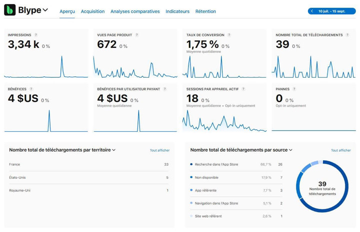Open téléchargements par territoire dropdown
This screenshot has width=360, height=232.
pos(114,150)
